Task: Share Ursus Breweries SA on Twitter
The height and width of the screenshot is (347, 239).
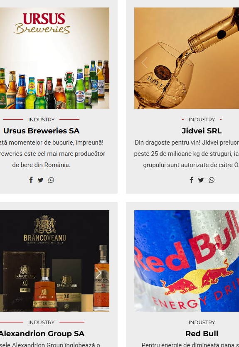Action: coord(40,180)
